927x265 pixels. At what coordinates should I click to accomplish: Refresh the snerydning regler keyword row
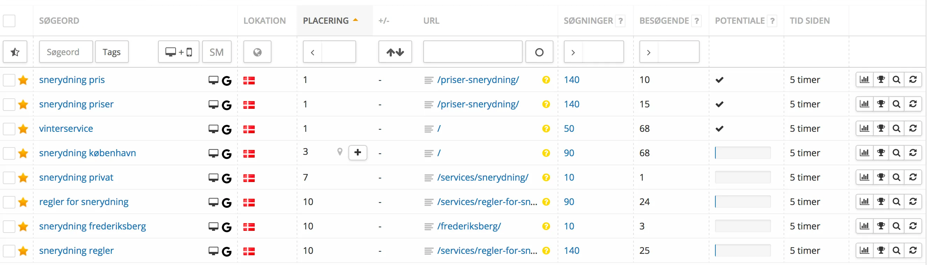(913, 250)
